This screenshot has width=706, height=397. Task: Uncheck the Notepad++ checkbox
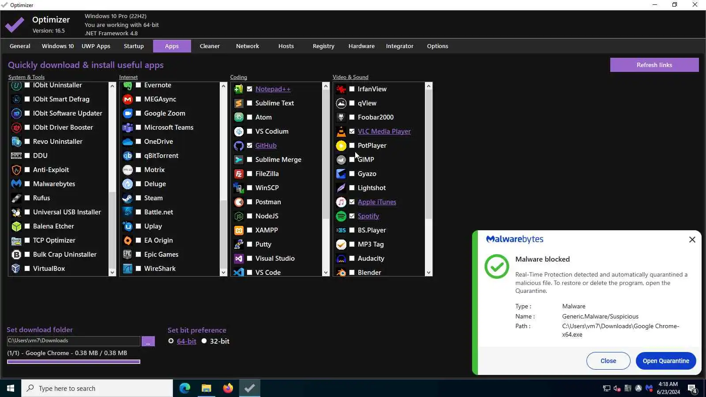250,89
